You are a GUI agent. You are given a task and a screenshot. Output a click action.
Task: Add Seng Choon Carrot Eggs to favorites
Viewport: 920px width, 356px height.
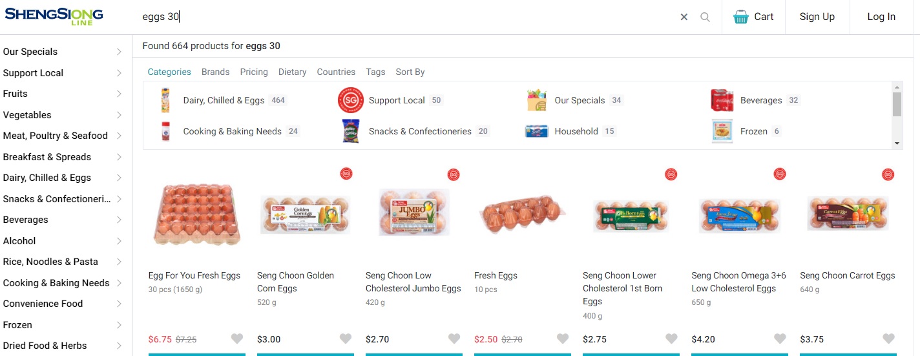click(888, 339)
